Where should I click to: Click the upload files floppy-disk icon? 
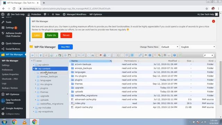tap(60, 55)
